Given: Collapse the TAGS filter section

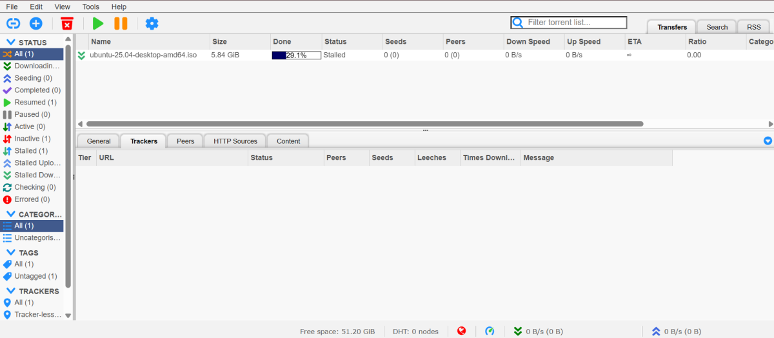Looking at the screenshot, I should (x=11, y=253).
